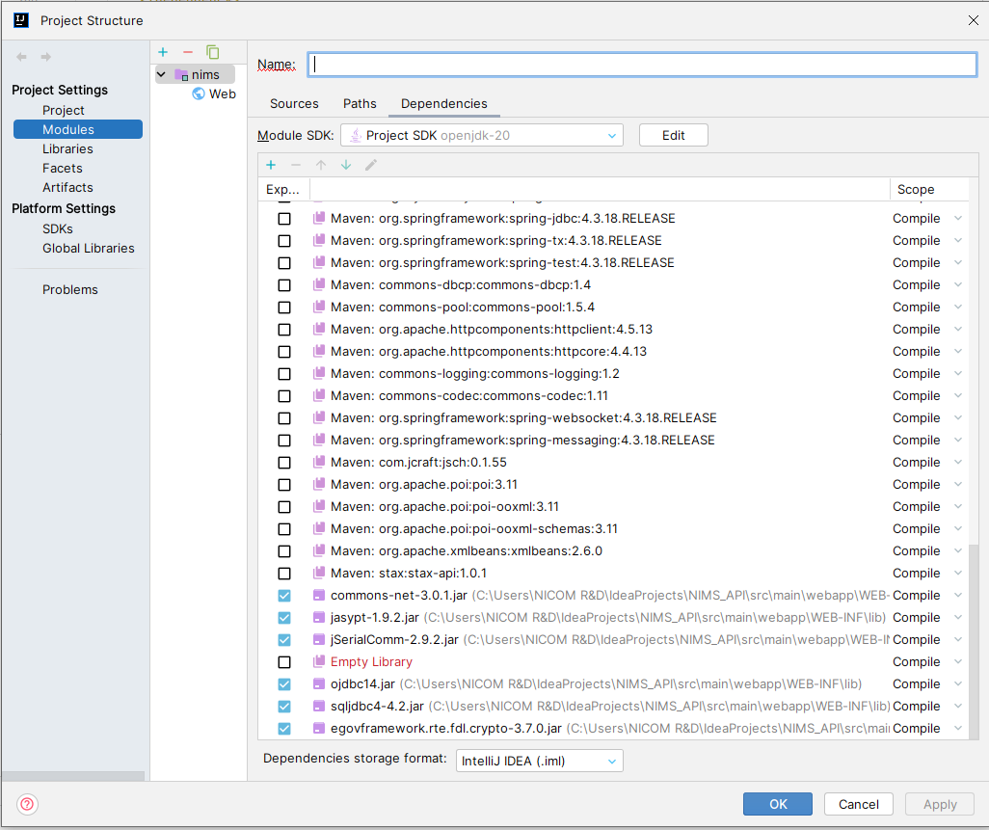Open the Problems section

point(70,289)
